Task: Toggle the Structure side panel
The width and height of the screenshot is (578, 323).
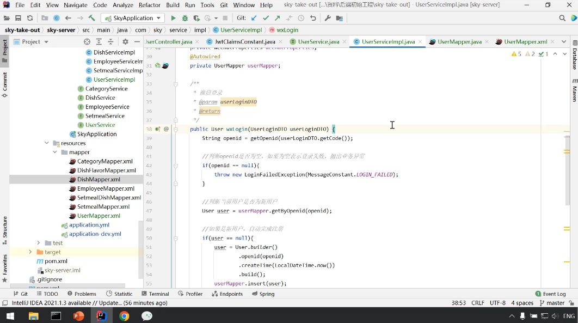Action: pos(5,230)
